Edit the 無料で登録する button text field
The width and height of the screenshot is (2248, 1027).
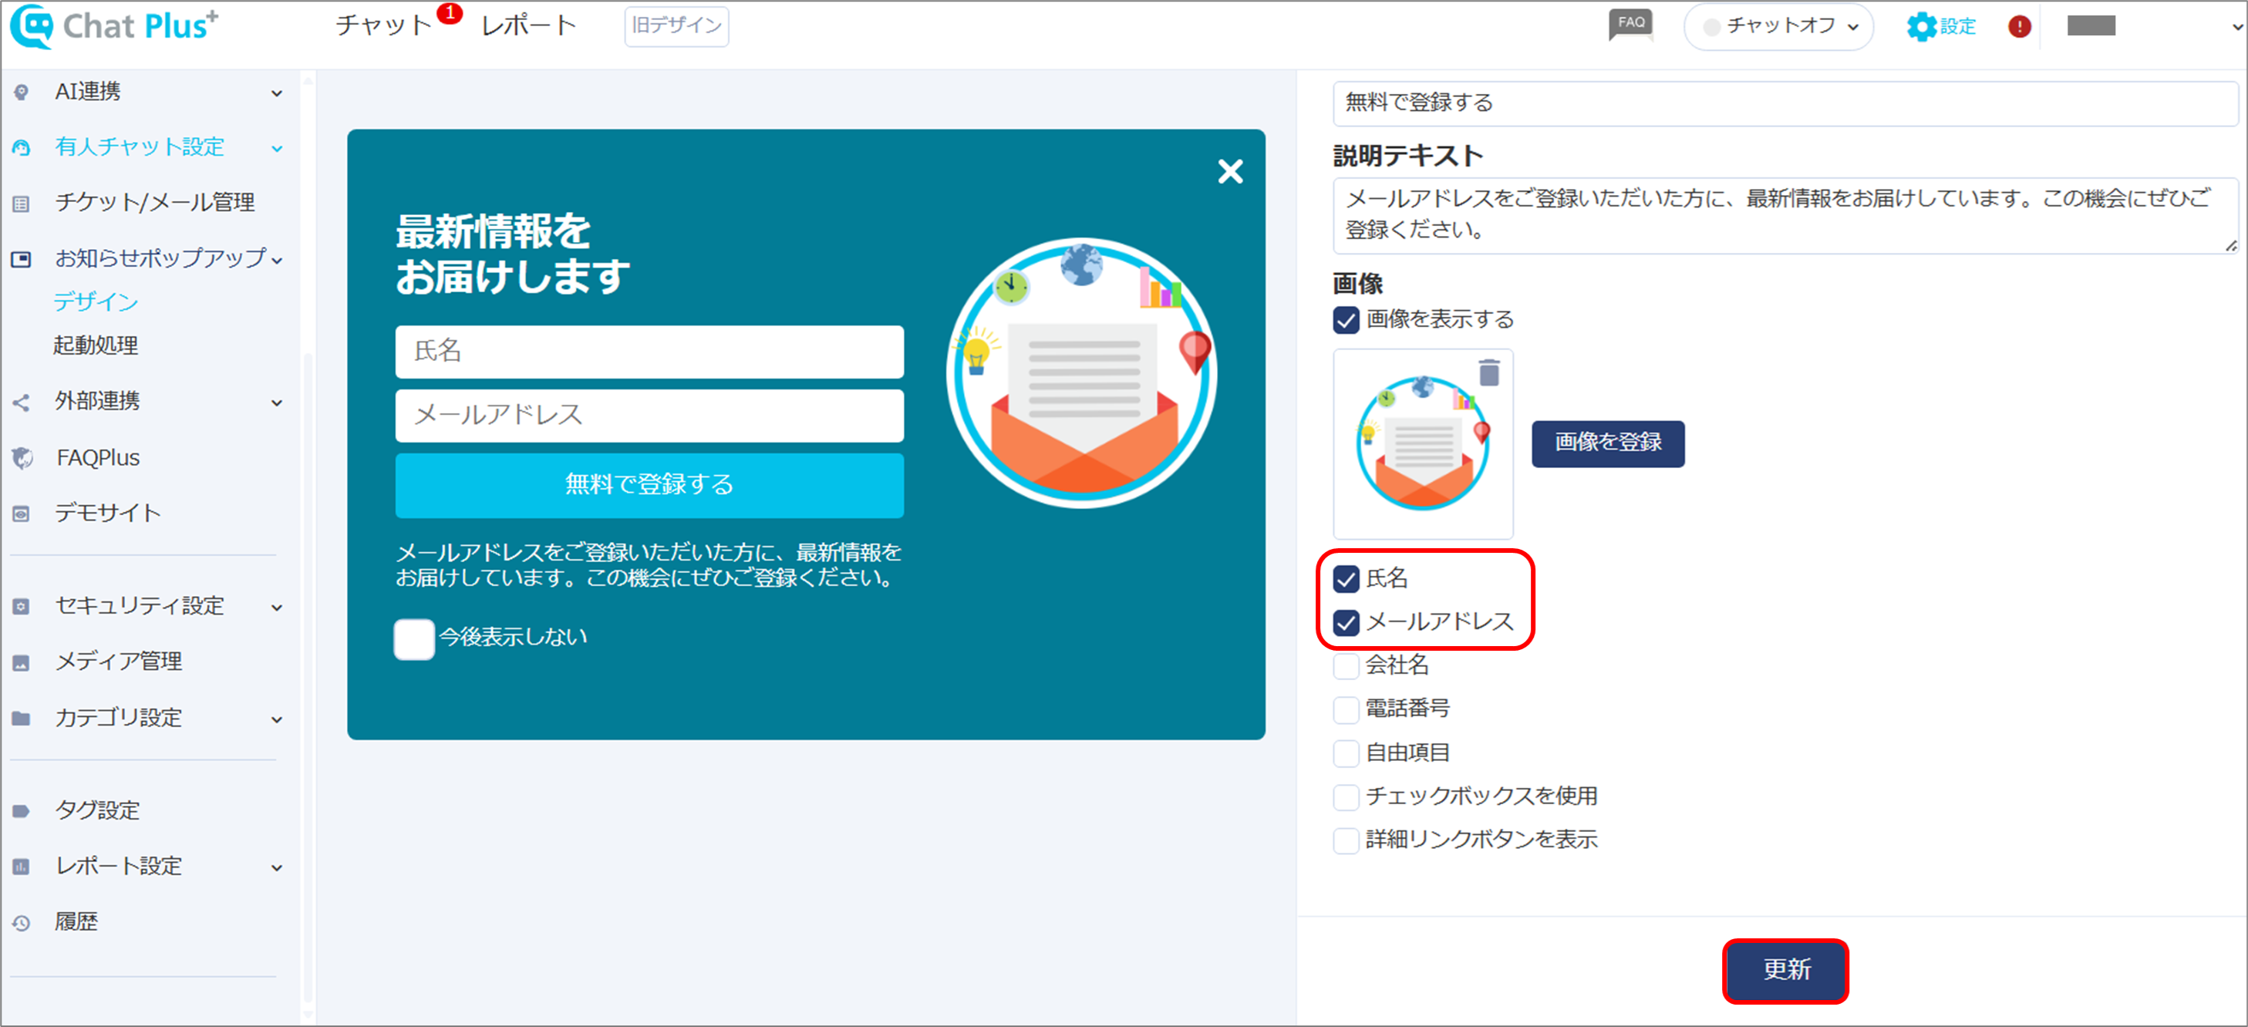tap(1785, 103)
